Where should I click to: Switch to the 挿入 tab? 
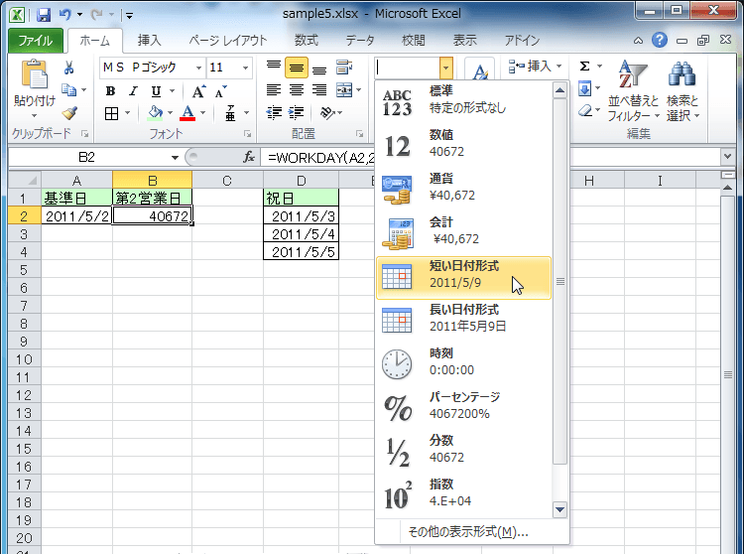pyautogui.click(x=150, y=41)
